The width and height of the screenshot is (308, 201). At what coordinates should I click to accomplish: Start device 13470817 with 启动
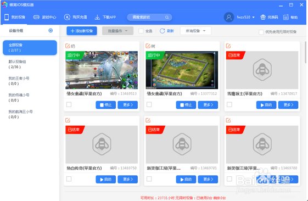tap(266, 105)
